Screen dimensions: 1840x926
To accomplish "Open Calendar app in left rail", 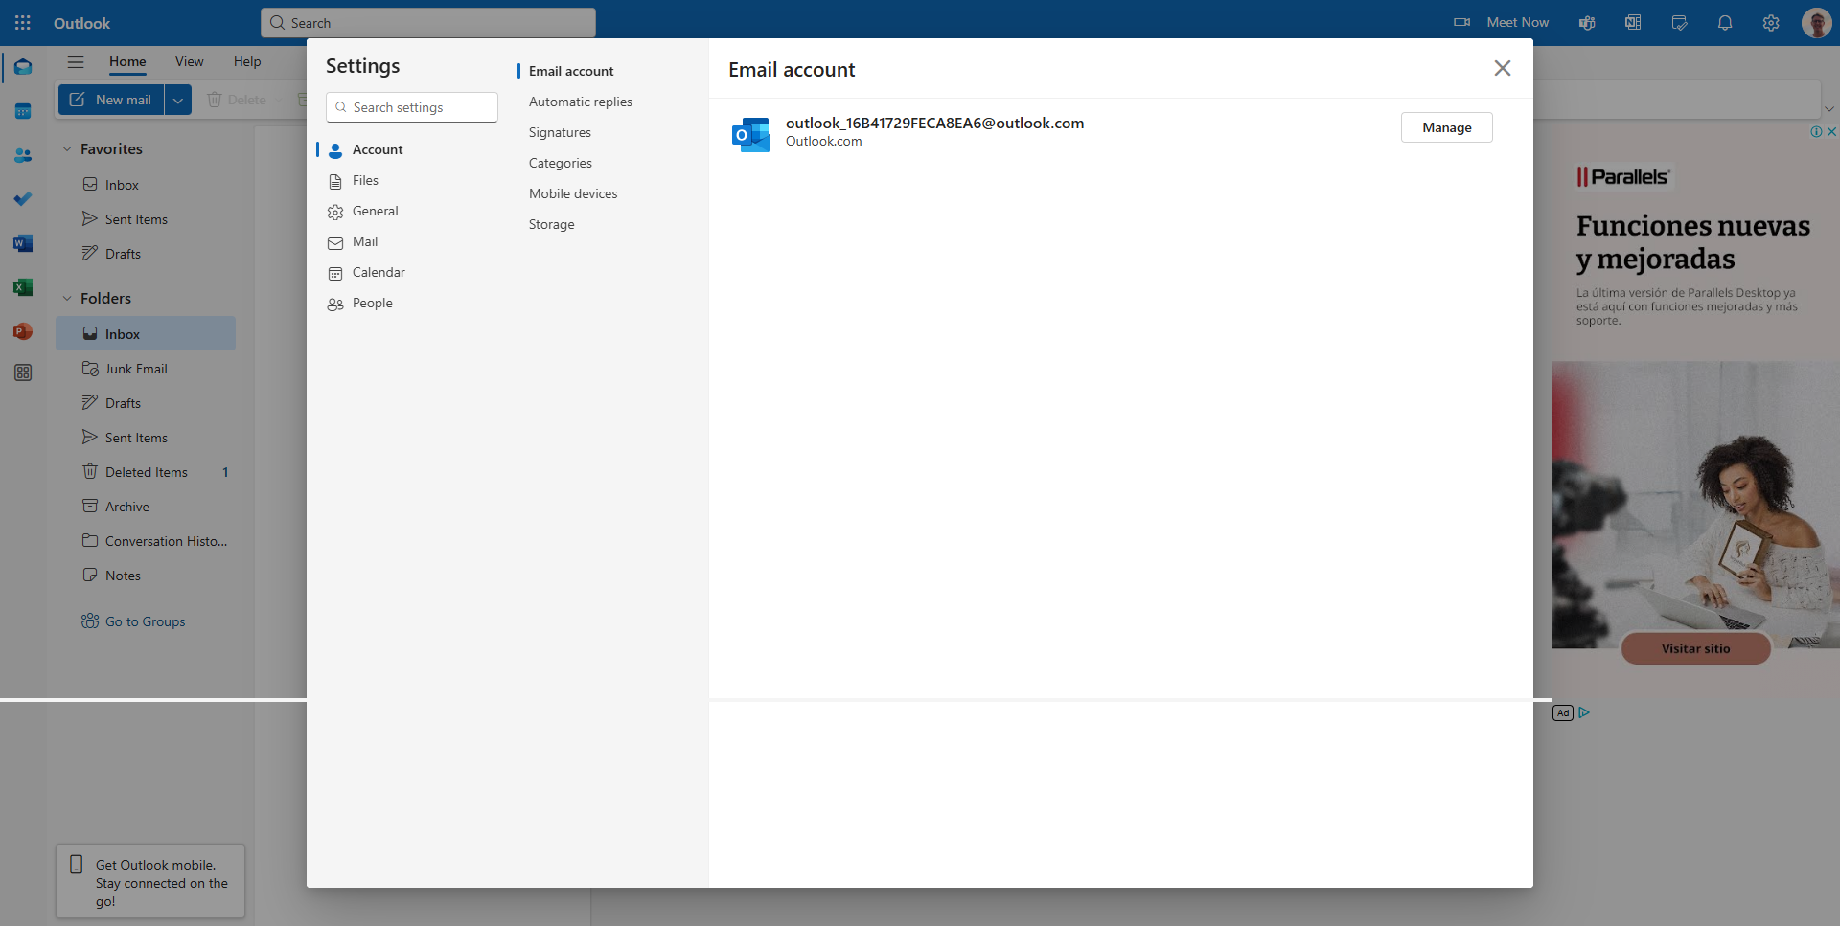I will 23,111.
